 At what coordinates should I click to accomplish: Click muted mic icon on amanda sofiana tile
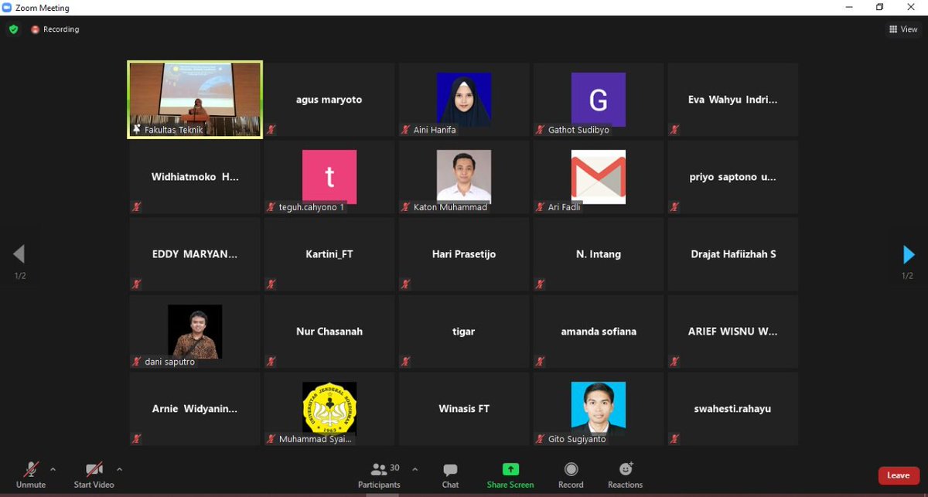541,362
